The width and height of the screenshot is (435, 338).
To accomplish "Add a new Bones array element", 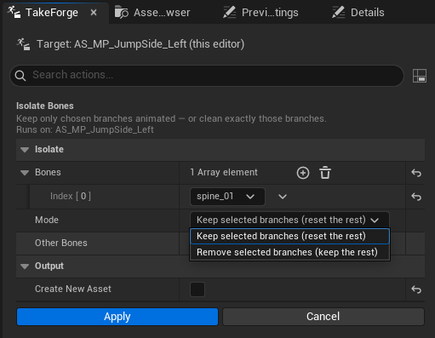I will tap(303, 173).
